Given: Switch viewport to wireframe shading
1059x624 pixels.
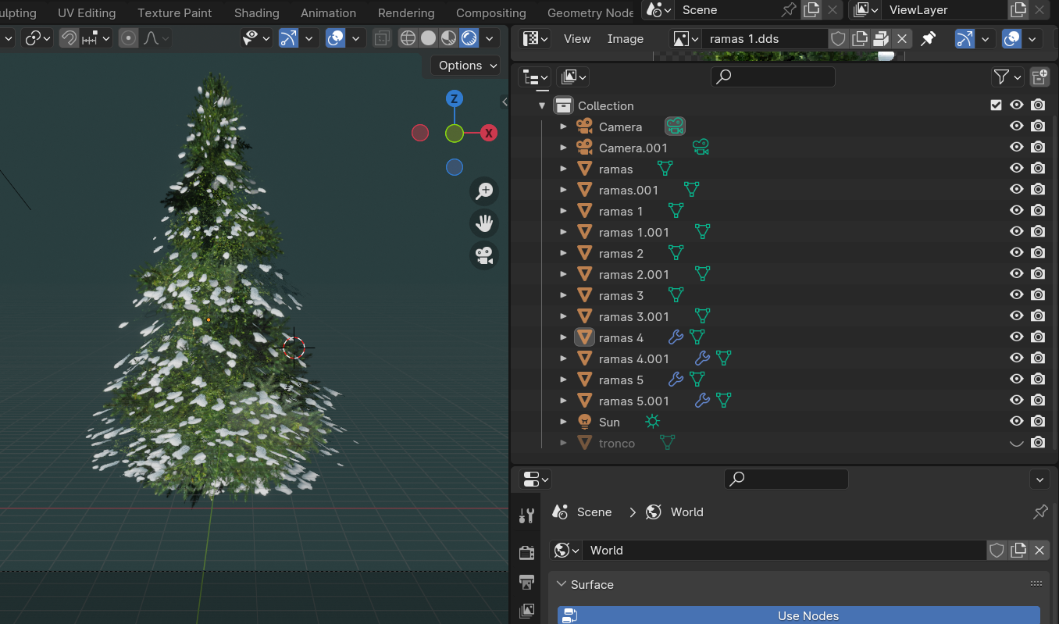Looking at the screenshot, I should pyautogui.click(x=408, y=38).
